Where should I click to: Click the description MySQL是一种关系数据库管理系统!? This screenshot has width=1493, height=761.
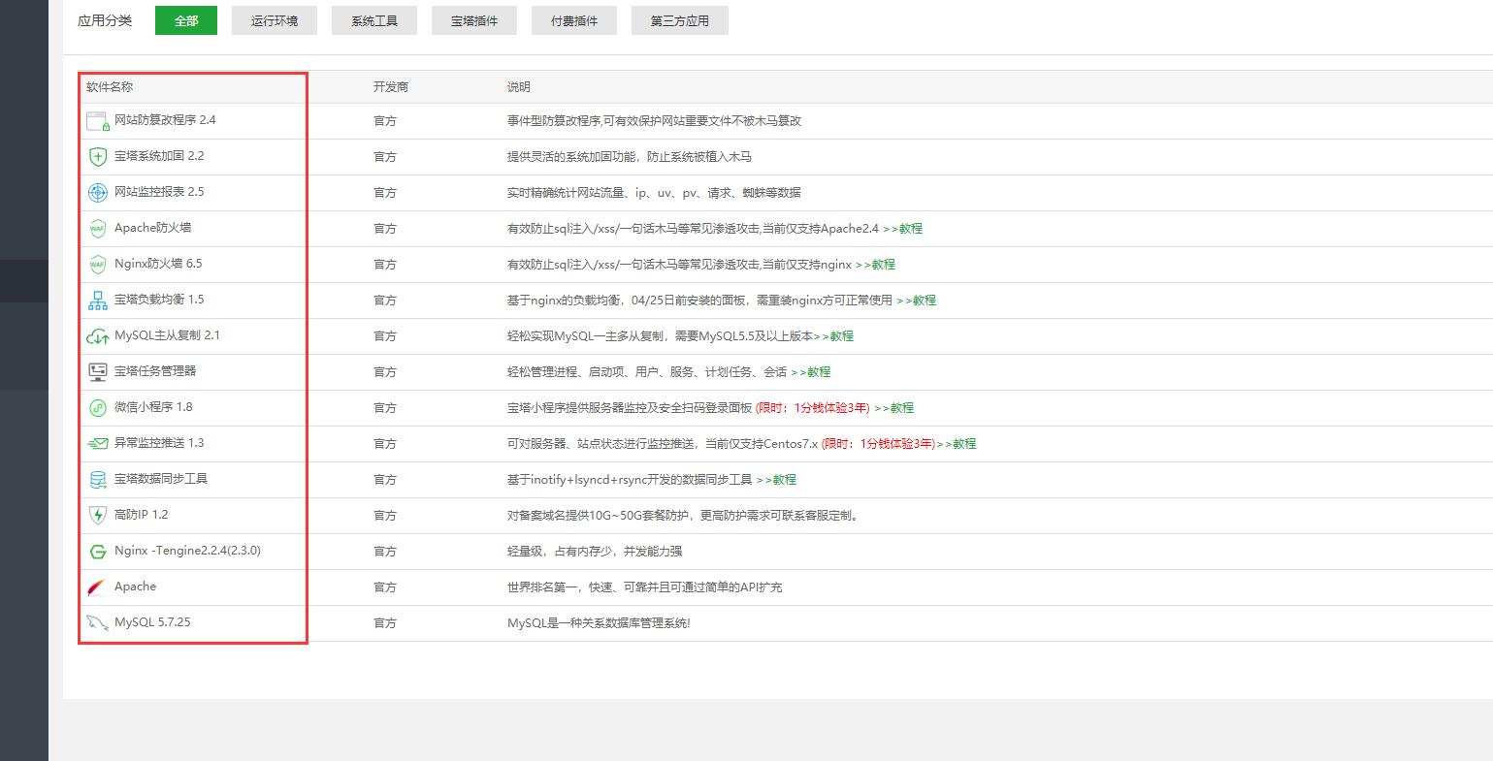tap(599, 623)
